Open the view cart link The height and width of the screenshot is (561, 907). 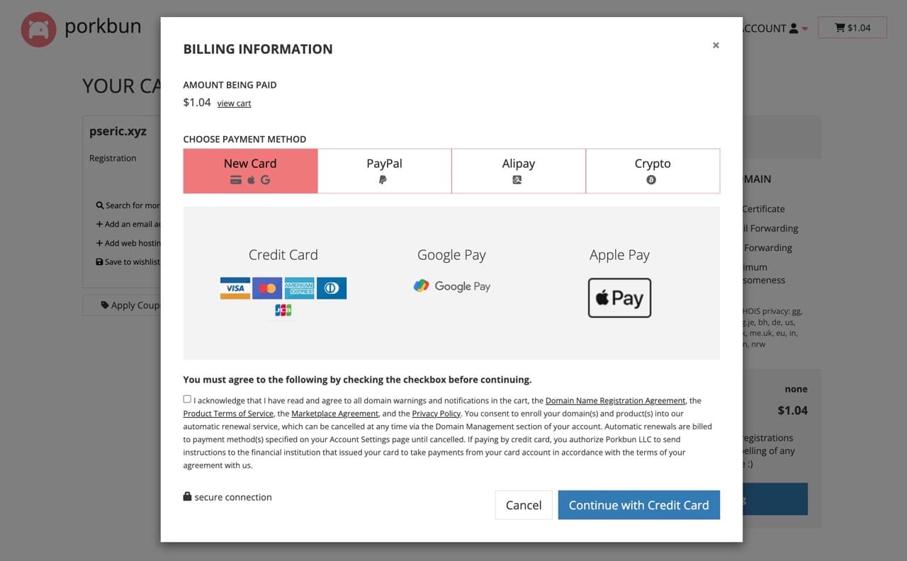(234, 103)
